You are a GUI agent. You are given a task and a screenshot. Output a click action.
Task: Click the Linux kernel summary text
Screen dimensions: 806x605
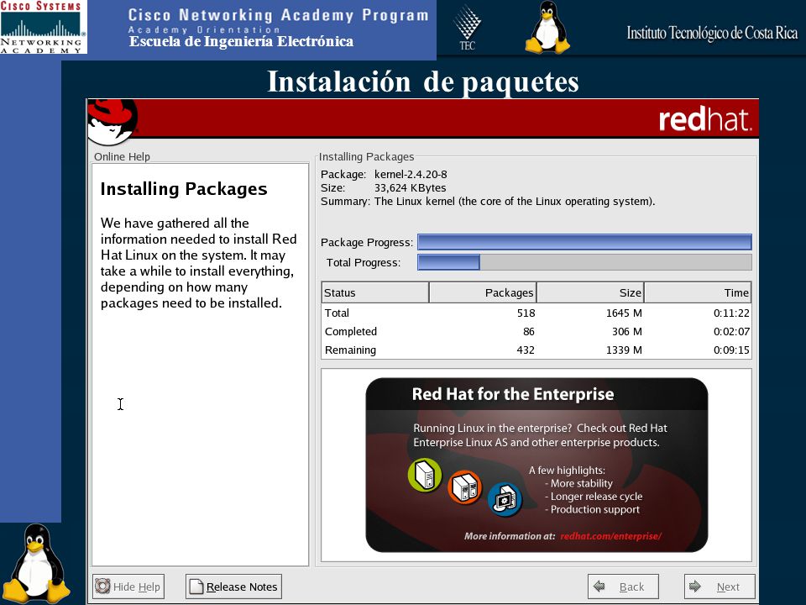point(515,201)
